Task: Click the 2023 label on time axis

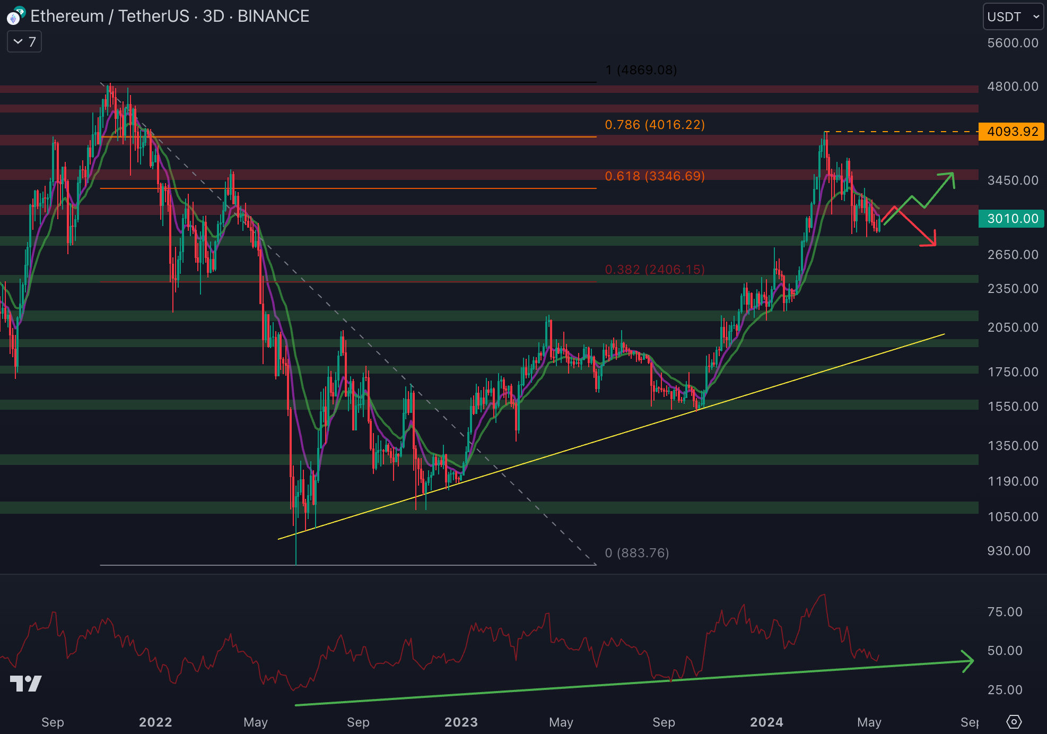Action: click(x=461, y=722)
